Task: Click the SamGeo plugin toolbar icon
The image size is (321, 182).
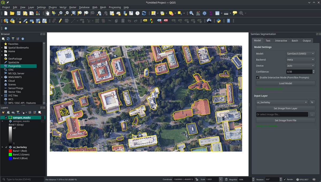Action: click(6, 28)
